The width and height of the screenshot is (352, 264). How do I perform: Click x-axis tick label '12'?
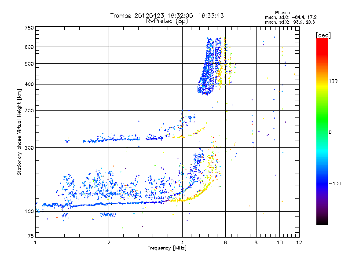(299, 242)
